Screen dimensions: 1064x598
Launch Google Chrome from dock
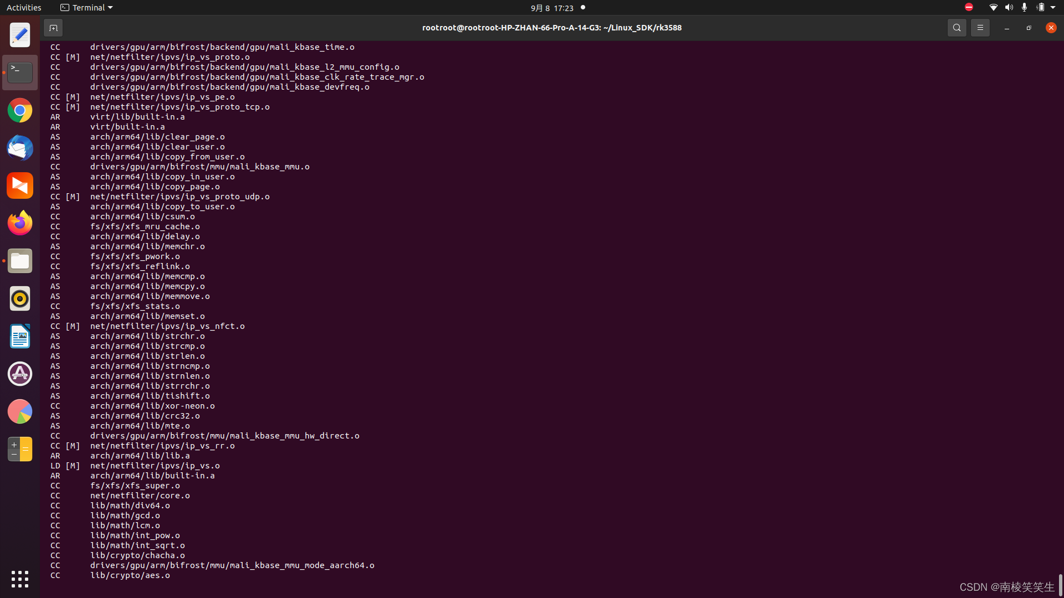click(20, 111)
